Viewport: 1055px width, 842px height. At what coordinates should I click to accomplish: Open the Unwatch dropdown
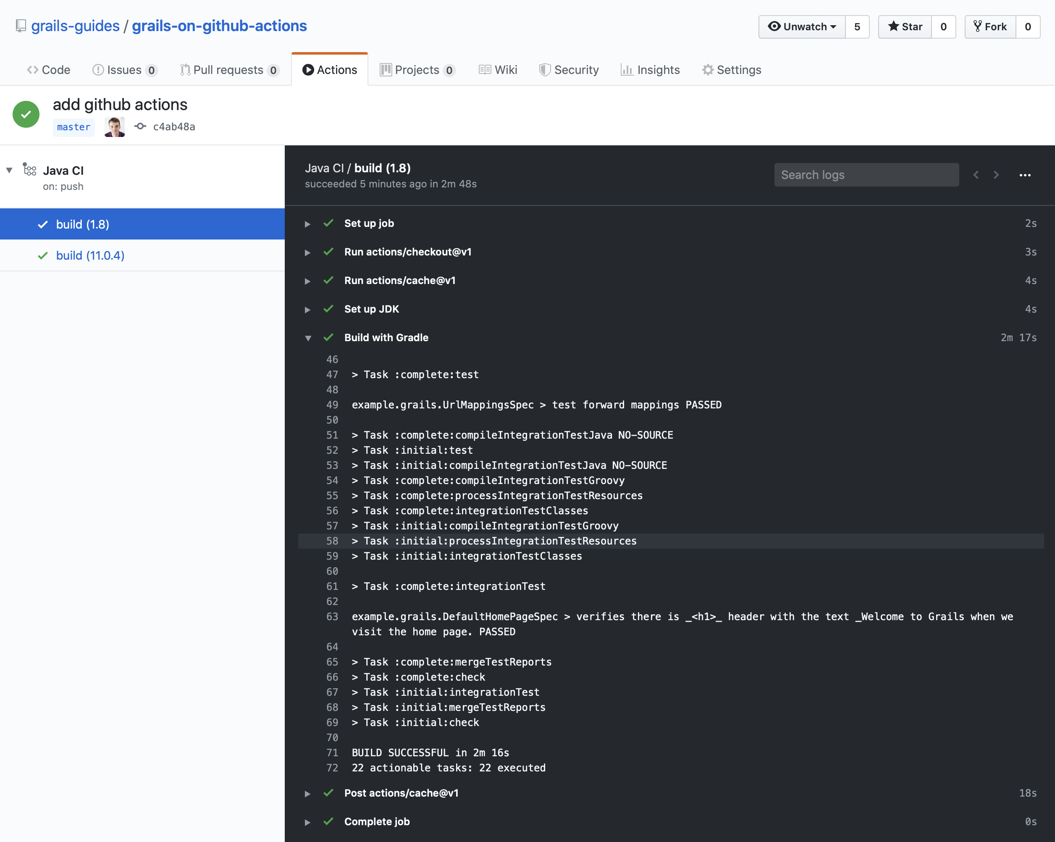pyautogui.click(x=802, y=26)
